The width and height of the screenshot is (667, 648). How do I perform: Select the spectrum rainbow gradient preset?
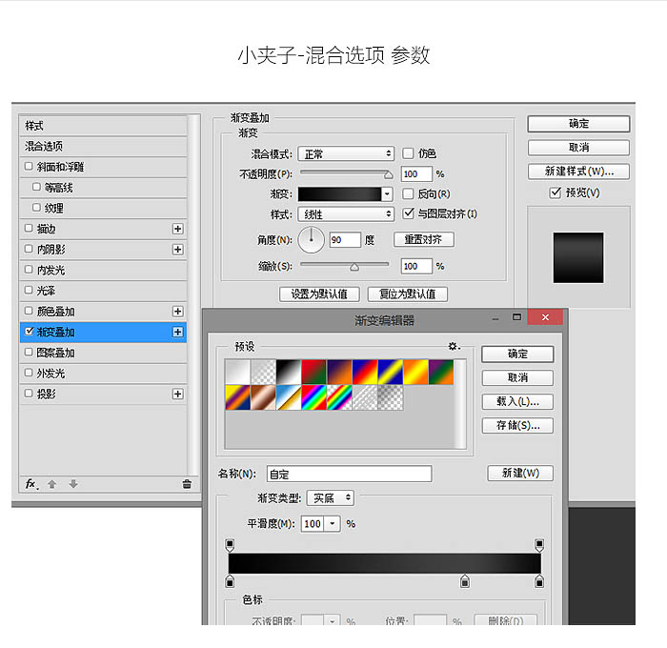coord(313,397)
